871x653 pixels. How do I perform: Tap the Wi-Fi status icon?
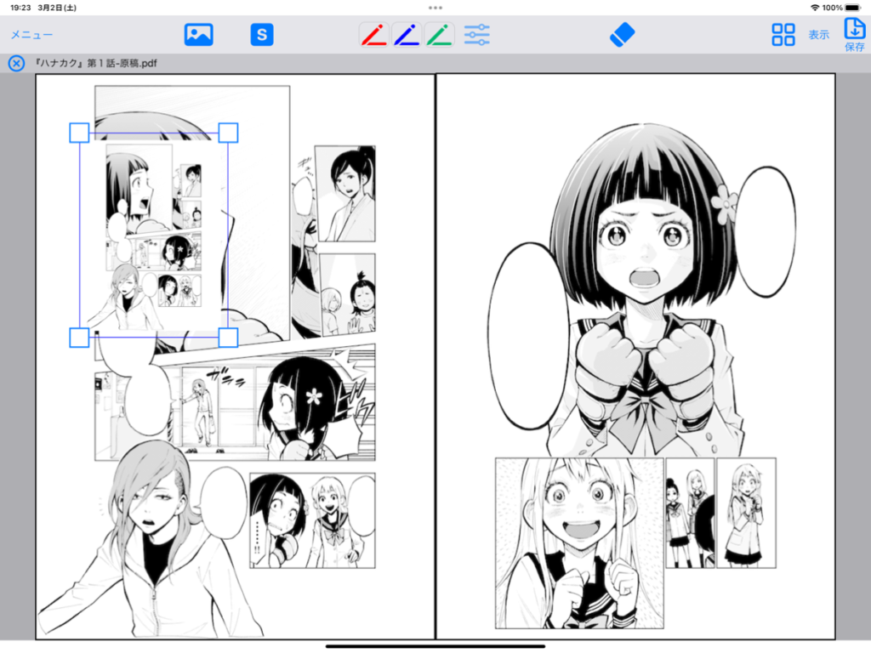coord(815,8)
